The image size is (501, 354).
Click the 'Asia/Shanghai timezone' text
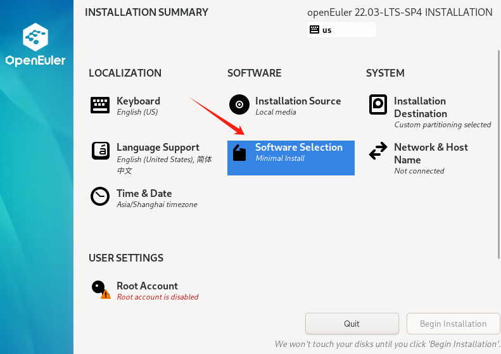pos(157,205)
